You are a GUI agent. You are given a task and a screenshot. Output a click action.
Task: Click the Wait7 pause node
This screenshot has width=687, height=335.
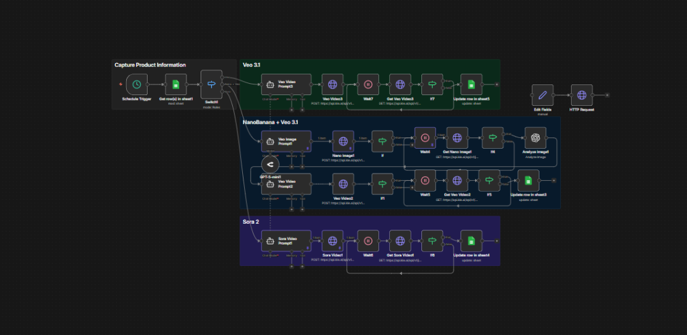(368, 85)
